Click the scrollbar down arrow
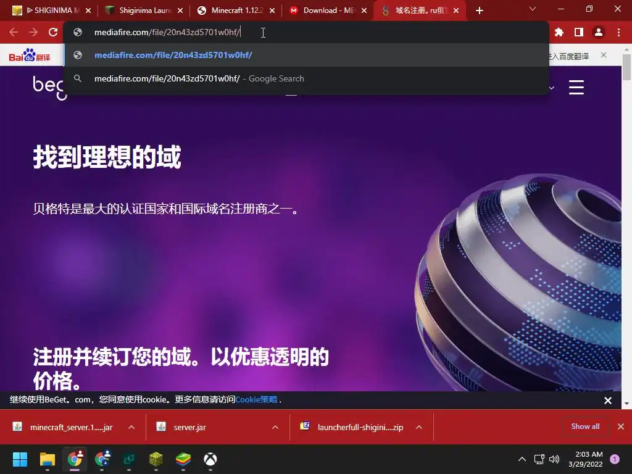 [x=626, y=404]
